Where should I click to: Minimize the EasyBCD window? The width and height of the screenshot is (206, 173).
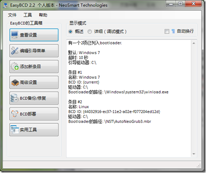(x=171, y=4)
